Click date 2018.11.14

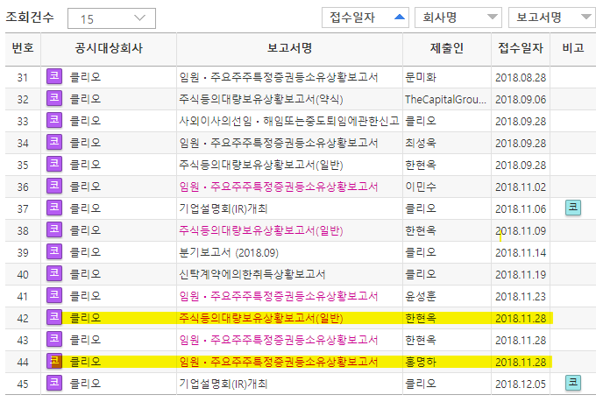[521, 253]
